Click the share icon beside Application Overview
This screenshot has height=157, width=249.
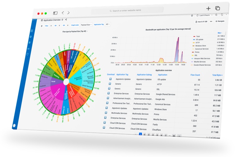point(66,20)
